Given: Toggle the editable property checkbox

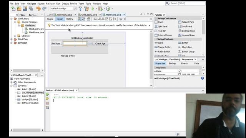Looking at the screenshot, I should point(180,71).
